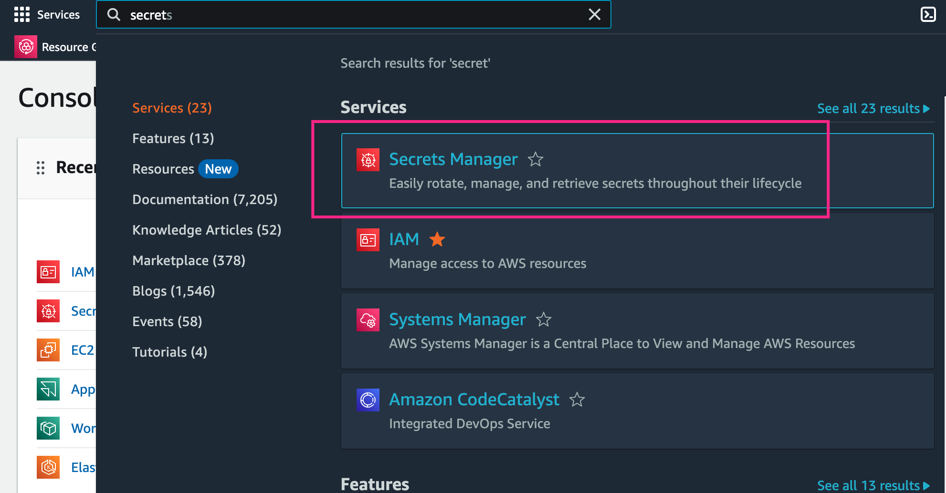Viewport: 946px width, 493px height.
Task: Select the Resources New filter
Action: 185,169
